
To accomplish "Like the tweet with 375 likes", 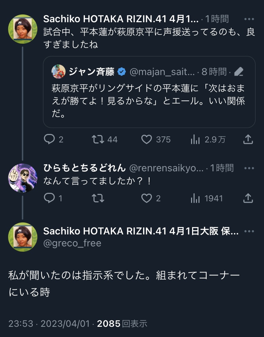I will click(147, 140).
